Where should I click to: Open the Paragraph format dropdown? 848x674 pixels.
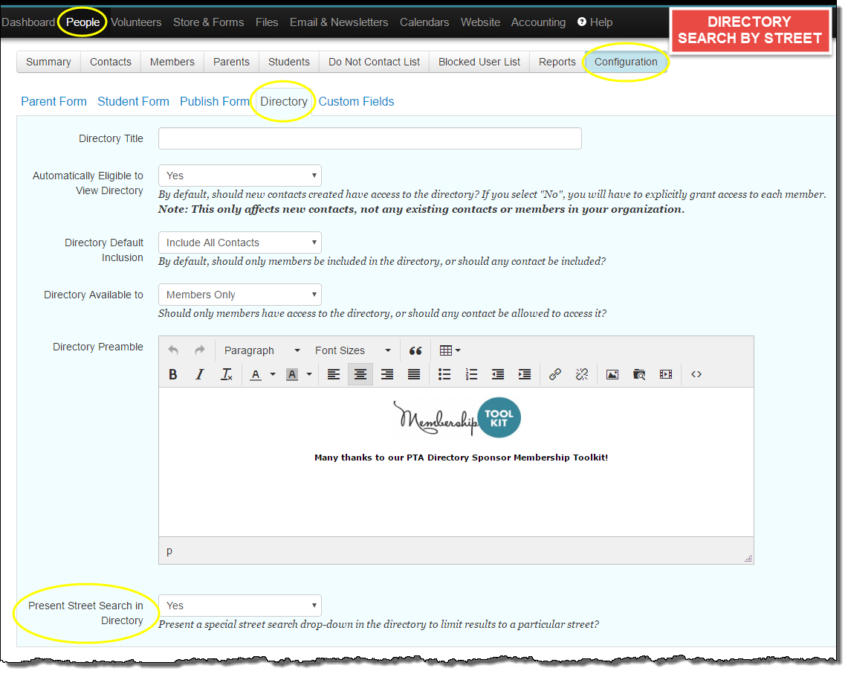pos(262,350)
